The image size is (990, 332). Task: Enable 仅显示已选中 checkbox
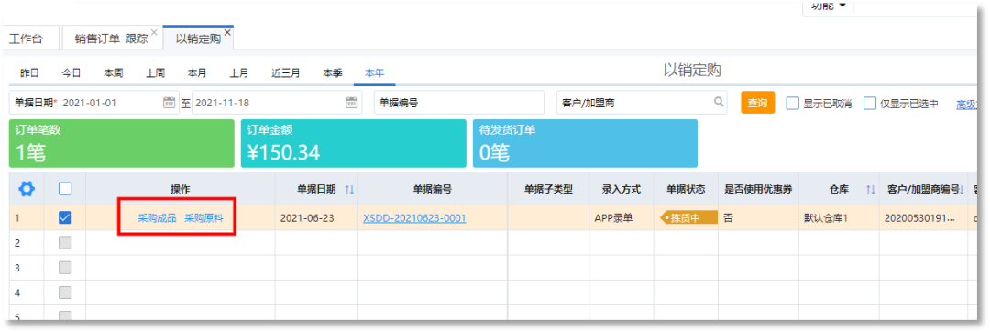pyautogui.click(x=870, y=103)
